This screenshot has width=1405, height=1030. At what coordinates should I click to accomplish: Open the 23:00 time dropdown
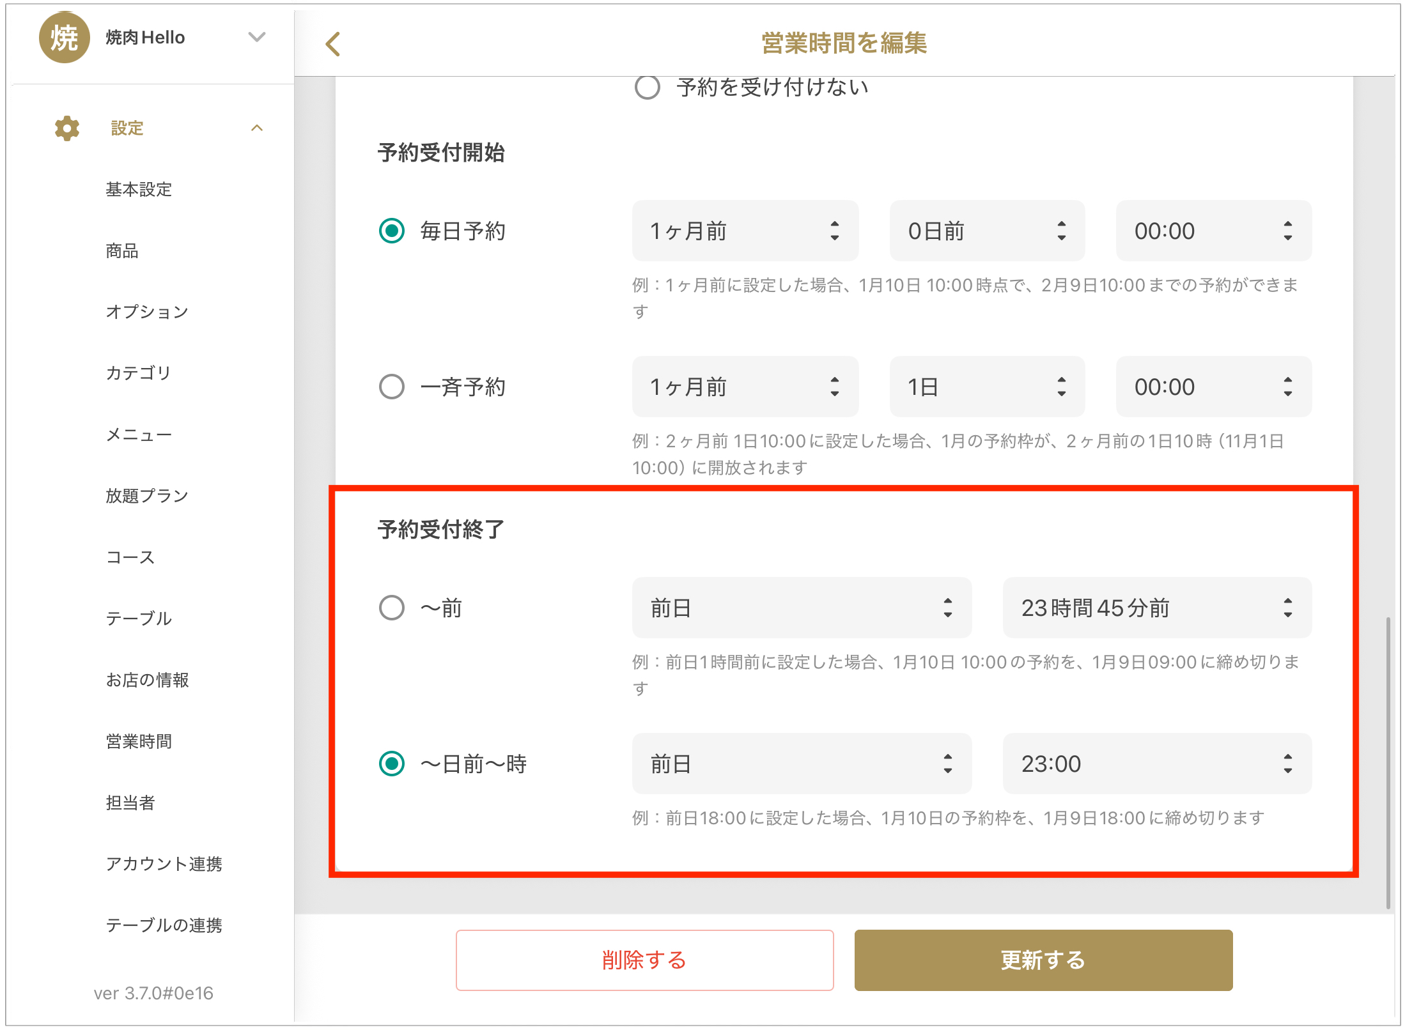pyautogui.click(x=1156, y=764)
